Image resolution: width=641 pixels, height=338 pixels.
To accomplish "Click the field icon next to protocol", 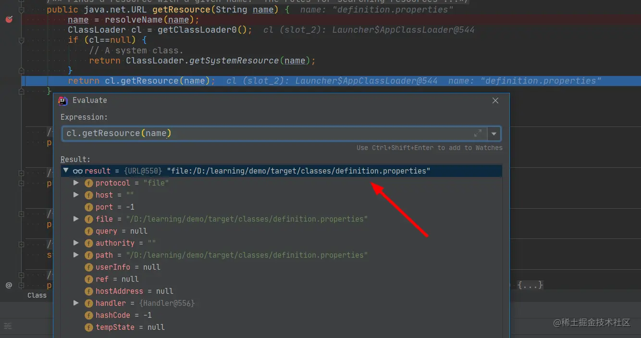I will click(x=89, y=183).
